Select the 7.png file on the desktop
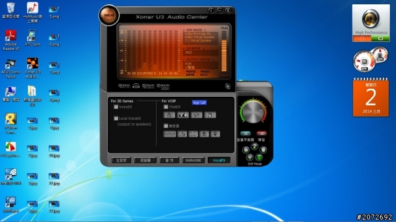This screenshot has width=396, height=222. click(x=54, y=68)
